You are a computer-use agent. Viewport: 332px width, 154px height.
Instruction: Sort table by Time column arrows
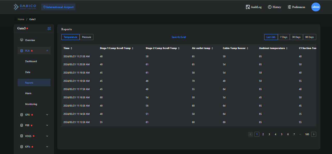click(x=71, y=48)
